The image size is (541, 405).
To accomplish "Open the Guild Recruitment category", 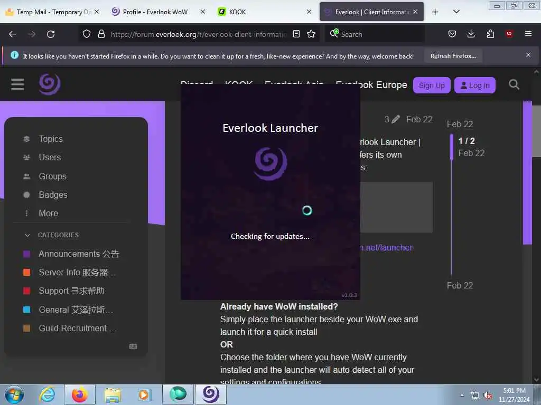I will tap(76, 329).
